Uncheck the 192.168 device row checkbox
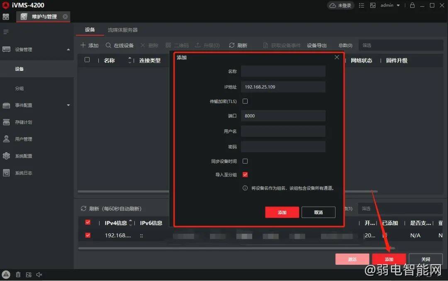448x281 pixels. point(88,235)
